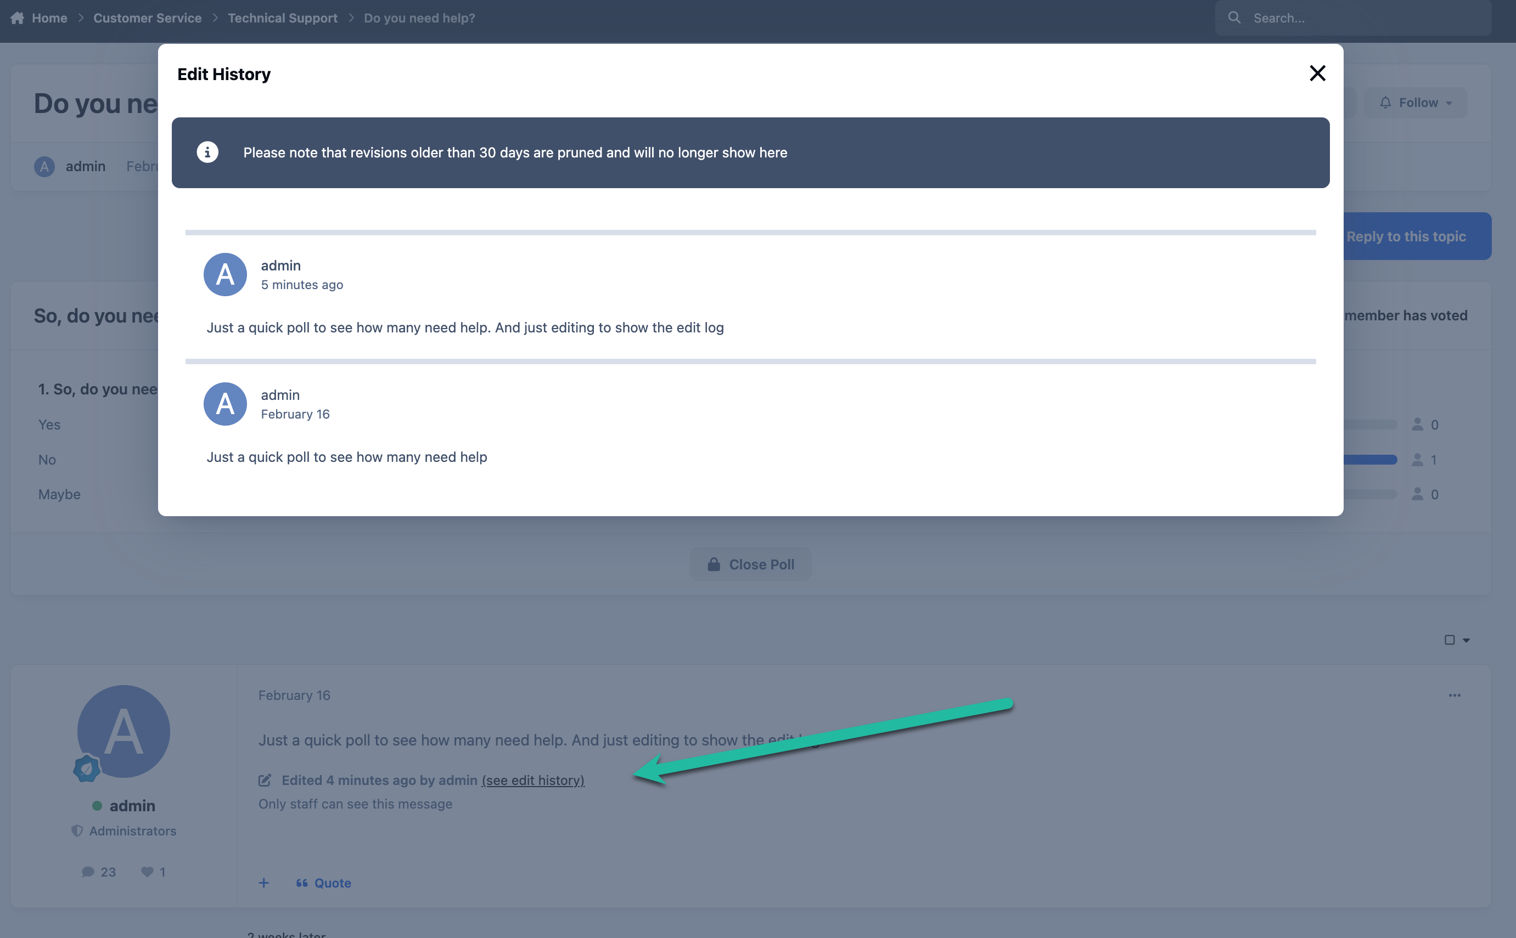Open the dropdown arrow next to the selection checkbox
The image size is (1516, 938).
tap(1467, 640)
